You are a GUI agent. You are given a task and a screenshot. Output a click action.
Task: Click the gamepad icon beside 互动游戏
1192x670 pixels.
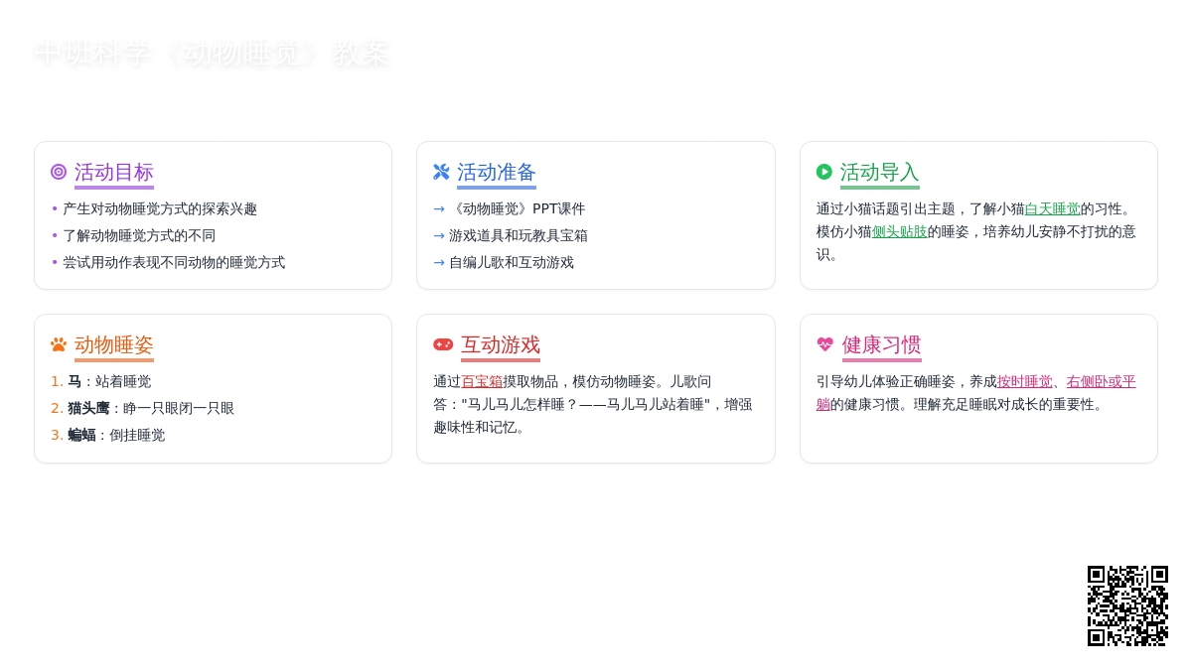[x=443, y=344]
